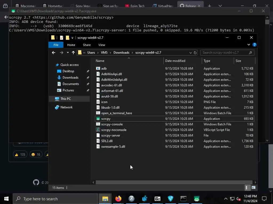Select the AdbWinApi.dll file icon
Viewport: 273px width, 204px height.
[x=98, y=74]
